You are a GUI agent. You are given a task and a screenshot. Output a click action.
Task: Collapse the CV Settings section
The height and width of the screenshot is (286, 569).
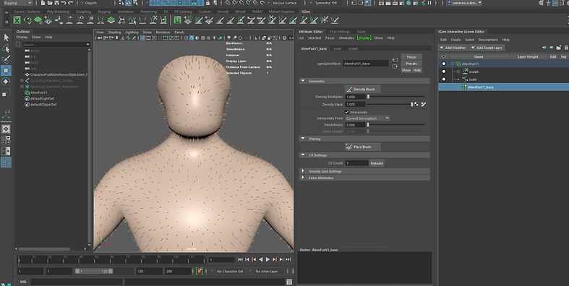pyautogui.click(x=303, y=155)
